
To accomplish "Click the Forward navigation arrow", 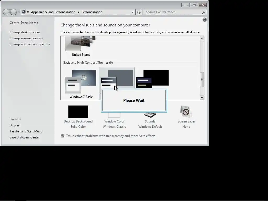I will pyautogui.click(x=13, y=12).
